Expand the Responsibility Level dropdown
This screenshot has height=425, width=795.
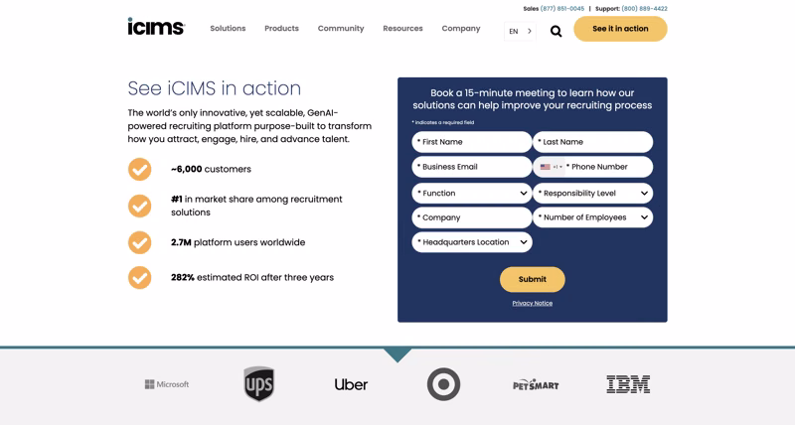coord(592,193)
